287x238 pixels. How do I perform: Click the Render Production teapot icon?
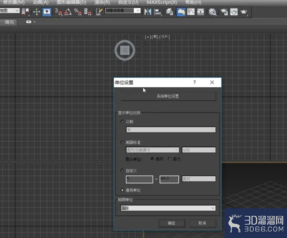(x=244, y=12)
